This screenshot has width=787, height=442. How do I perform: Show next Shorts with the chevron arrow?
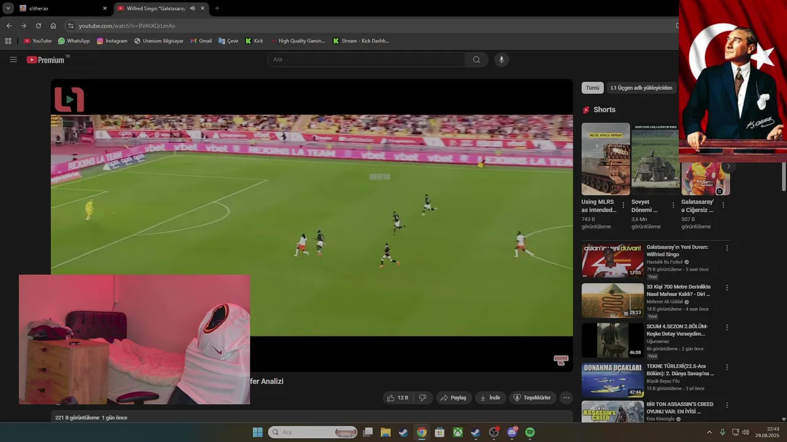point(729,166)
